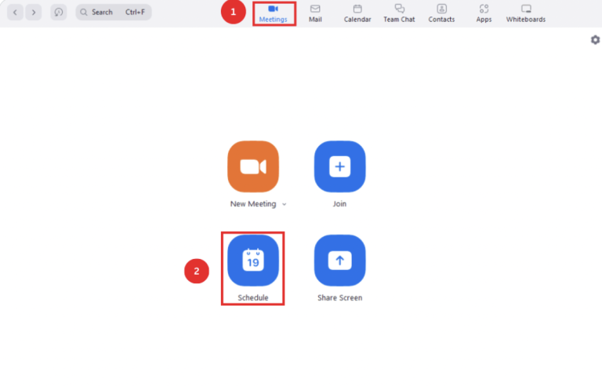Screen dimensions: 602x386
Task: Open settings via the gear icon
Action: (595, 40)
